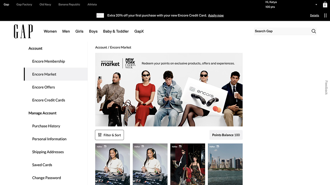This screenshot has width=330, height=185.
Task: Click the Encore Market fashion week banner
Action: [169, 90]
